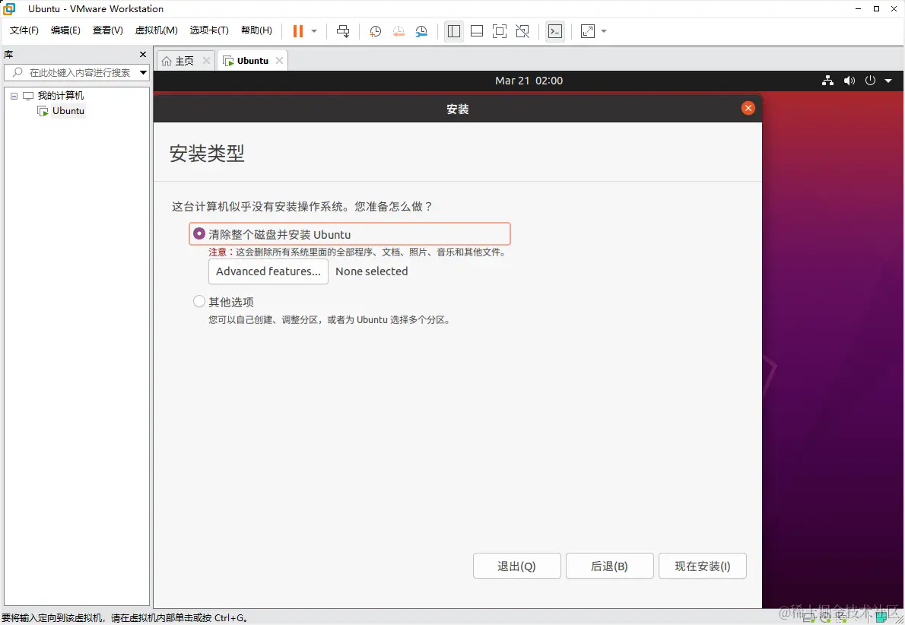Pause the virtual machine with the orange pause icon
The height and width of the screenshot is (625, 905).
click(298, 31)
